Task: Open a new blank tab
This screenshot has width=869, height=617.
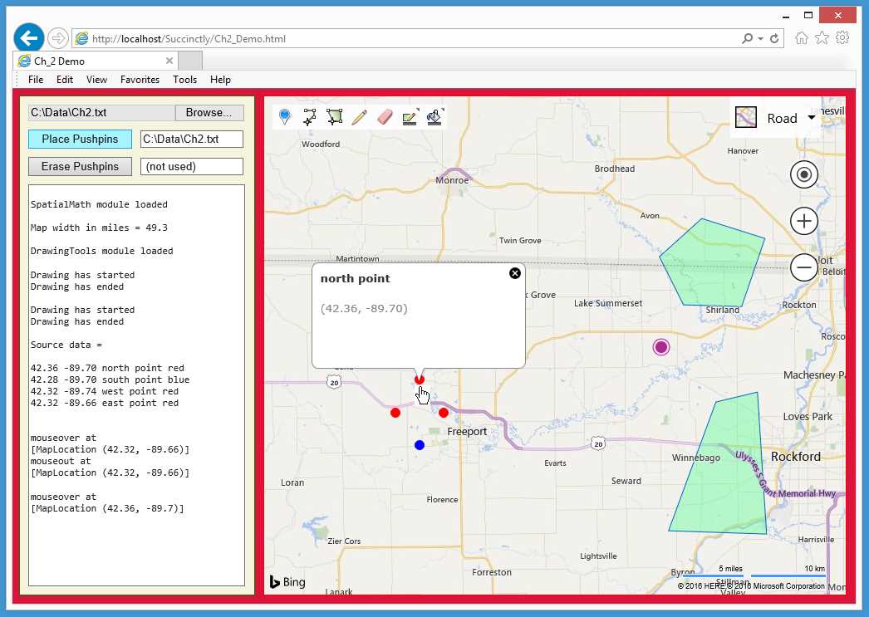Action: [x=190, y=61]
